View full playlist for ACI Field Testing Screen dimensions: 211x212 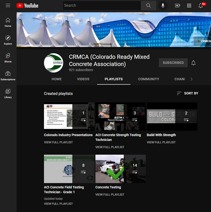click(58, 204)
